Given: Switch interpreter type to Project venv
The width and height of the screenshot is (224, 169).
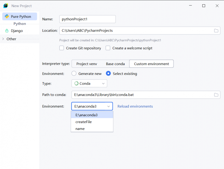Looking at the screenshot, I should 87,64.
